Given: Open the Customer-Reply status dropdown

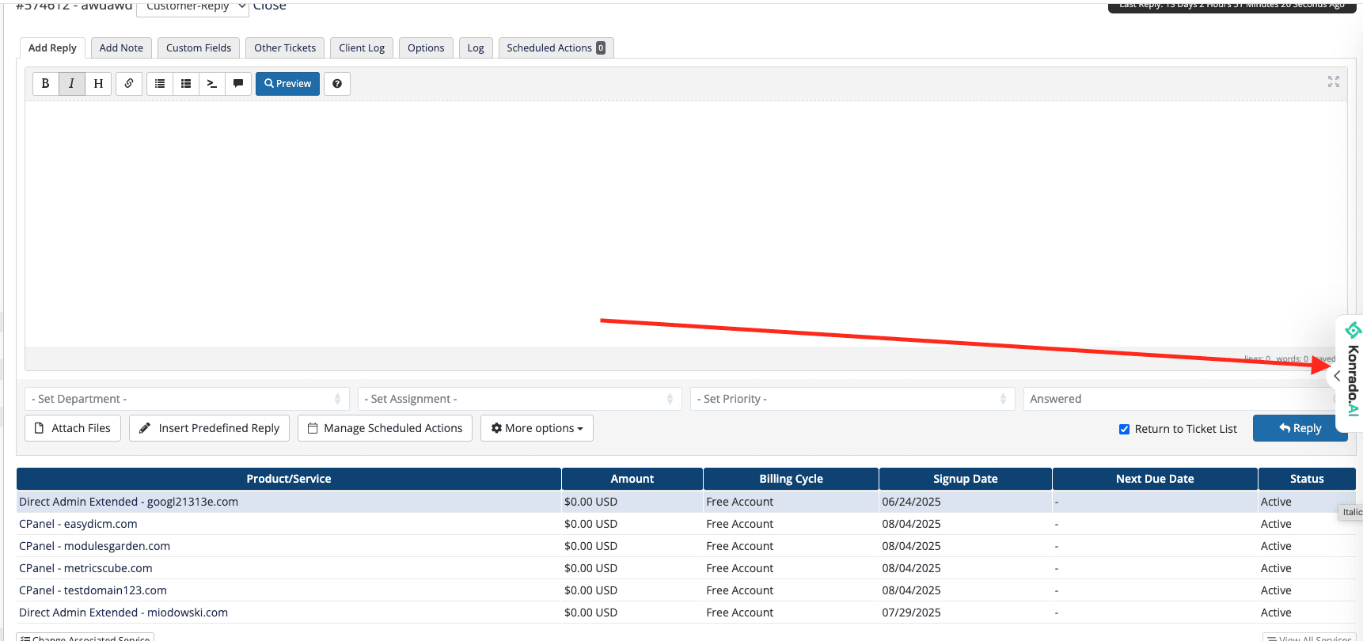Looking at the screenshot, I should click(192, 6).
